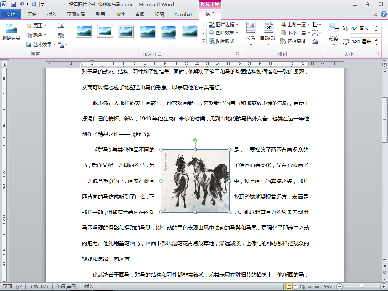Select Print Layout view in status bar
This screenshot has width=388, height=291.
coord(289,286)
